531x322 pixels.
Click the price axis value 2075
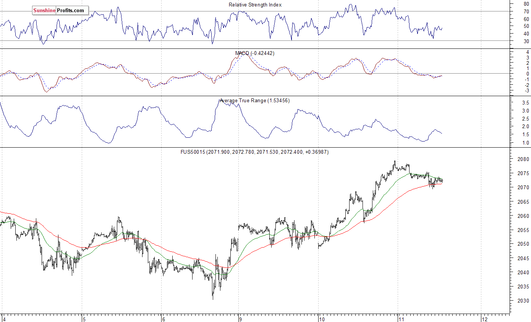click(x=524, y=173)
